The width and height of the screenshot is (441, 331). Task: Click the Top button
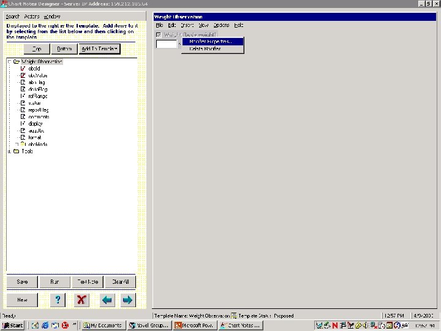pos(37,48)
